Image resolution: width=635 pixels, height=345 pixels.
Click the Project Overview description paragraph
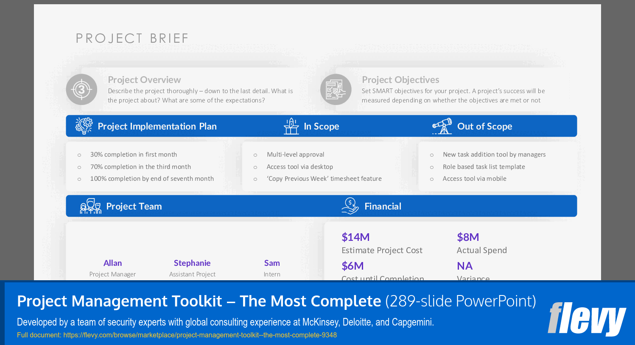[x=200, y=96]
